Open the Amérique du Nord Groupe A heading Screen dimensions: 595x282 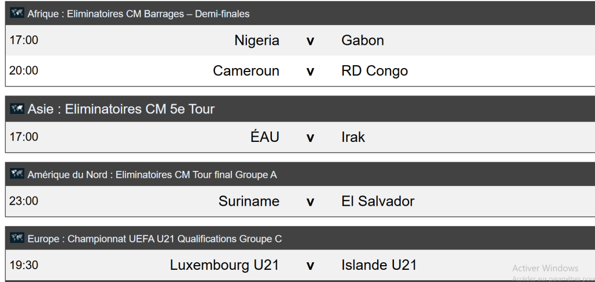tap(152, 174)
